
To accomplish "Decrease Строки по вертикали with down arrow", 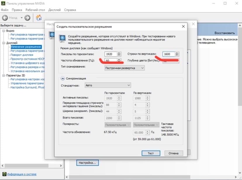I will pyautogui.click(x=177, y=55).
